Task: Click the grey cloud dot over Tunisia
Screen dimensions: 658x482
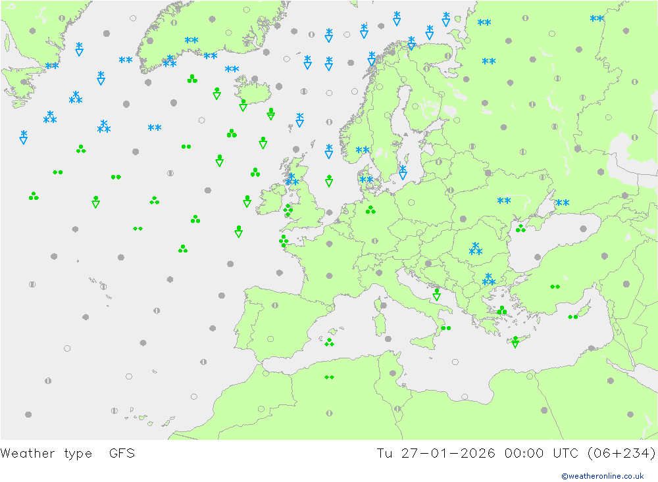Action: [x=393, y=373]
